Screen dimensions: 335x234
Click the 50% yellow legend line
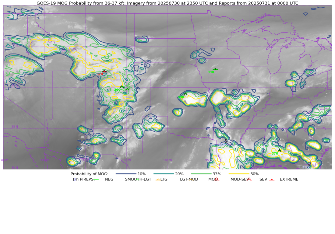[239, 174]
